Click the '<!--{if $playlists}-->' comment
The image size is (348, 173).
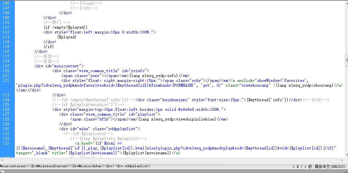(88, 134)
